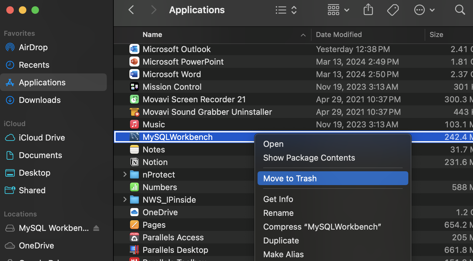The height and width of the screenshot is (261, 473).
Task: Eject the MySQL Workbench volume
Action: [x=96, y=228]
